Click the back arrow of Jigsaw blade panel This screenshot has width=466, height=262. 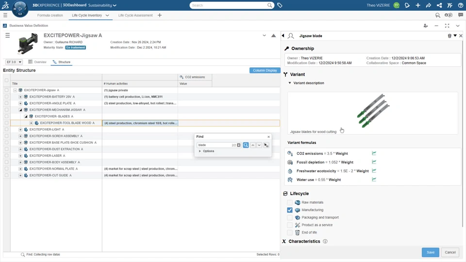point(283,35)
